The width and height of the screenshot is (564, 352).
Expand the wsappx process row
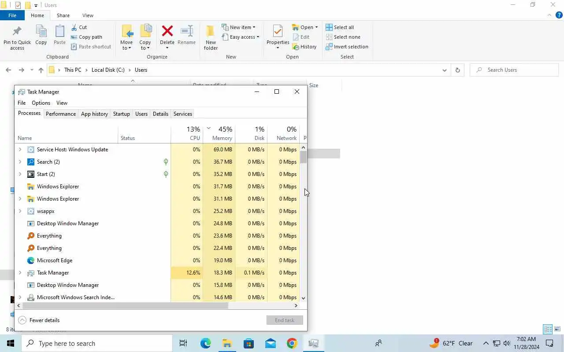point(20,211)
